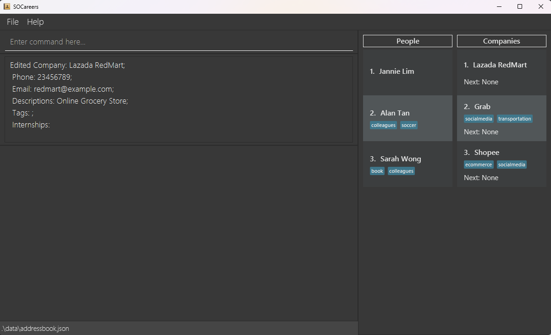Click Alan Tan's colleagues tag
This screenshot has height=335, width=551.
[x=383, y=125]
